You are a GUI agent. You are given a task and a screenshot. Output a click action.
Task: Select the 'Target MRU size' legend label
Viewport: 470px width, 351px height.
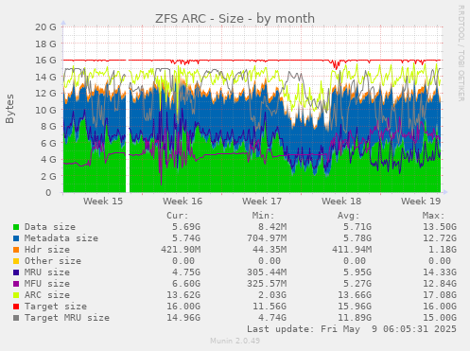67,318
